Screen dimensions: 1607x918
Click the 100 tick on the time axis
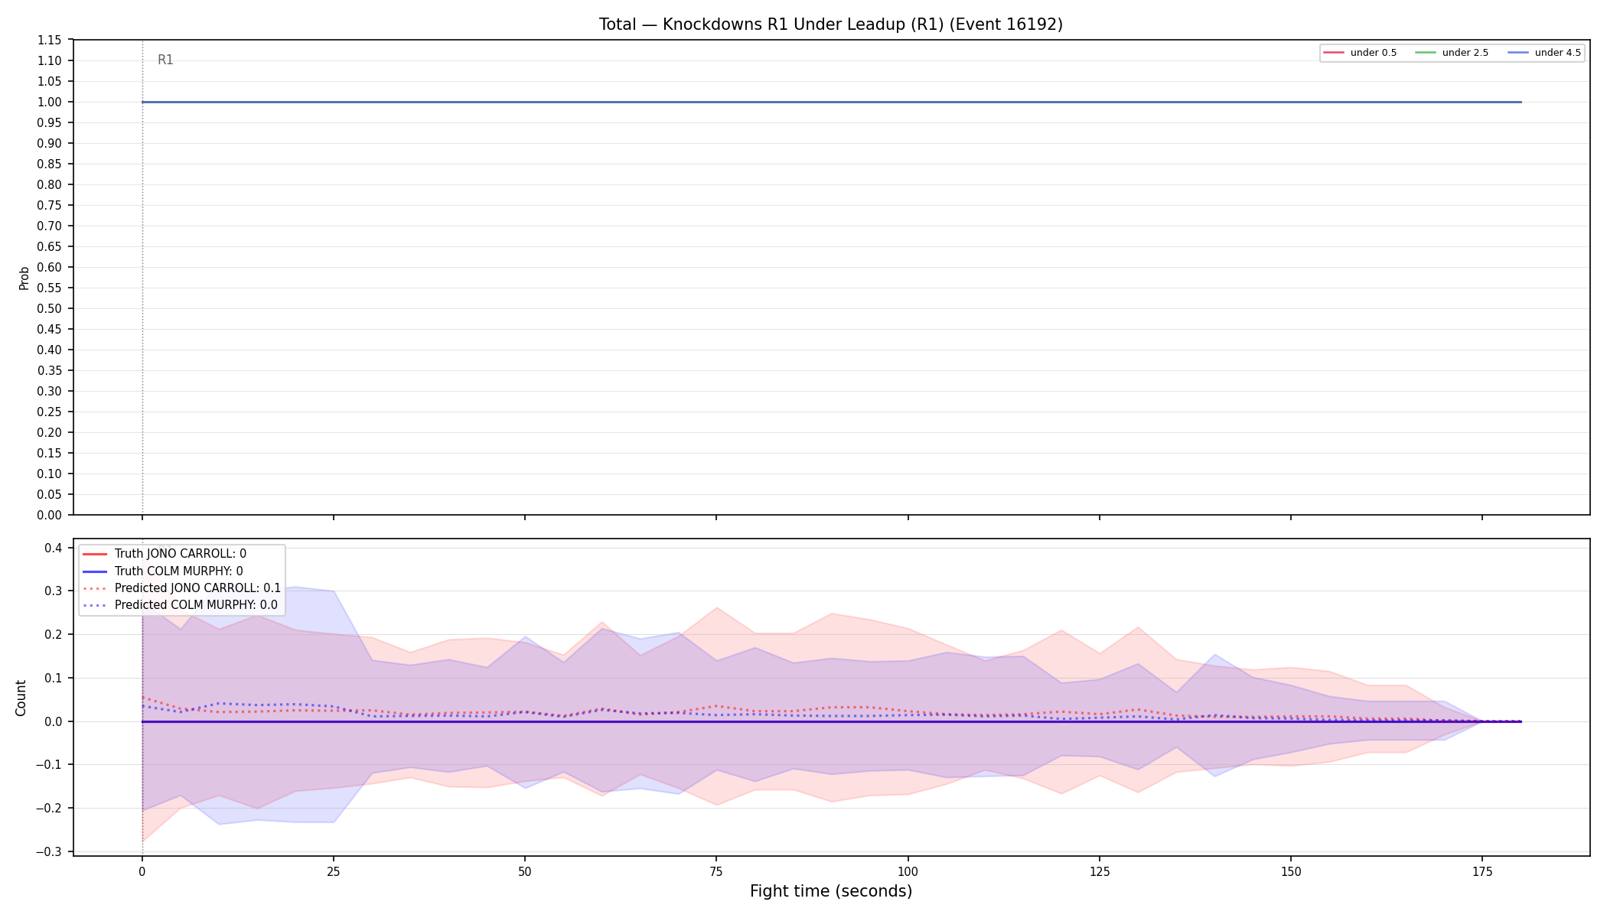908,871
